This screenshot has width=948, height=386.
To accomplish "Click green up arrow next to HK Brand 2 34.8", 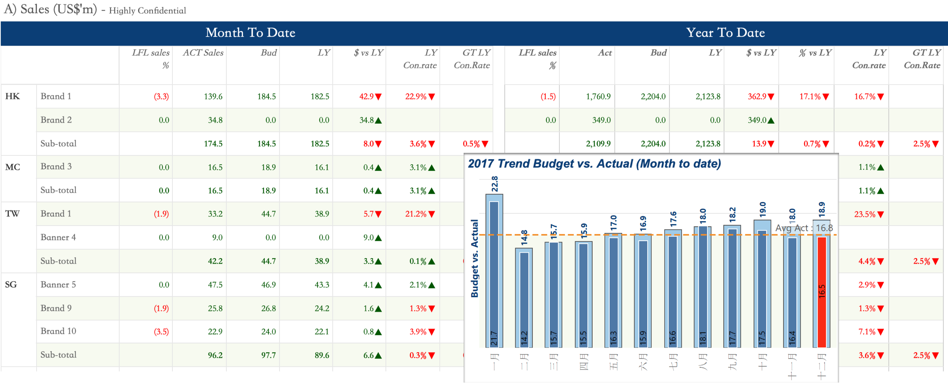I will coord(378,120).
